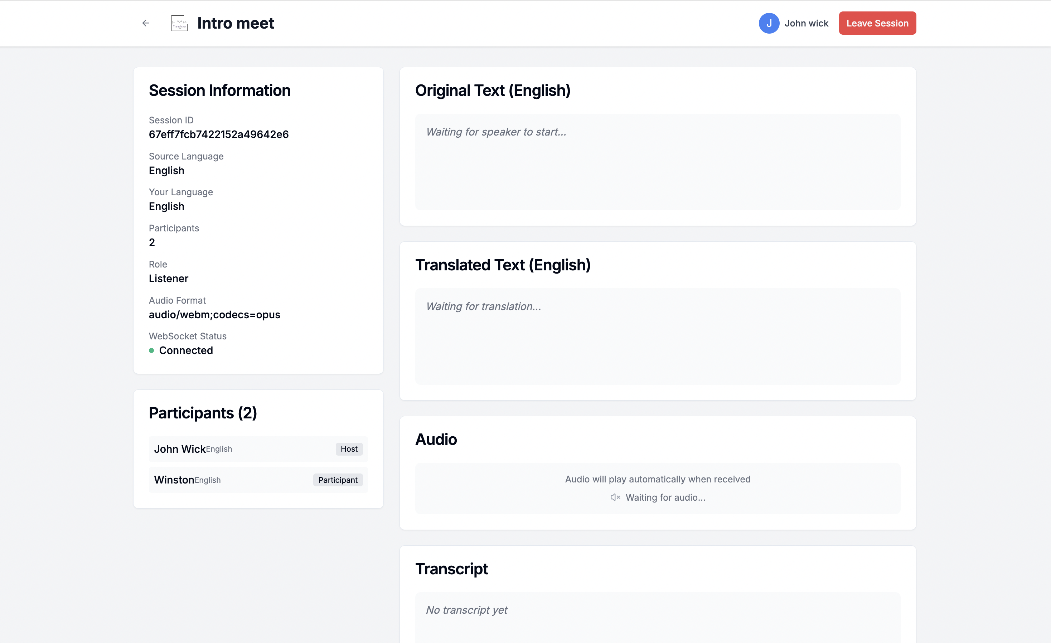Click the Intro meet page title
The image size is (1051, 643).
(x=236, y=23)
